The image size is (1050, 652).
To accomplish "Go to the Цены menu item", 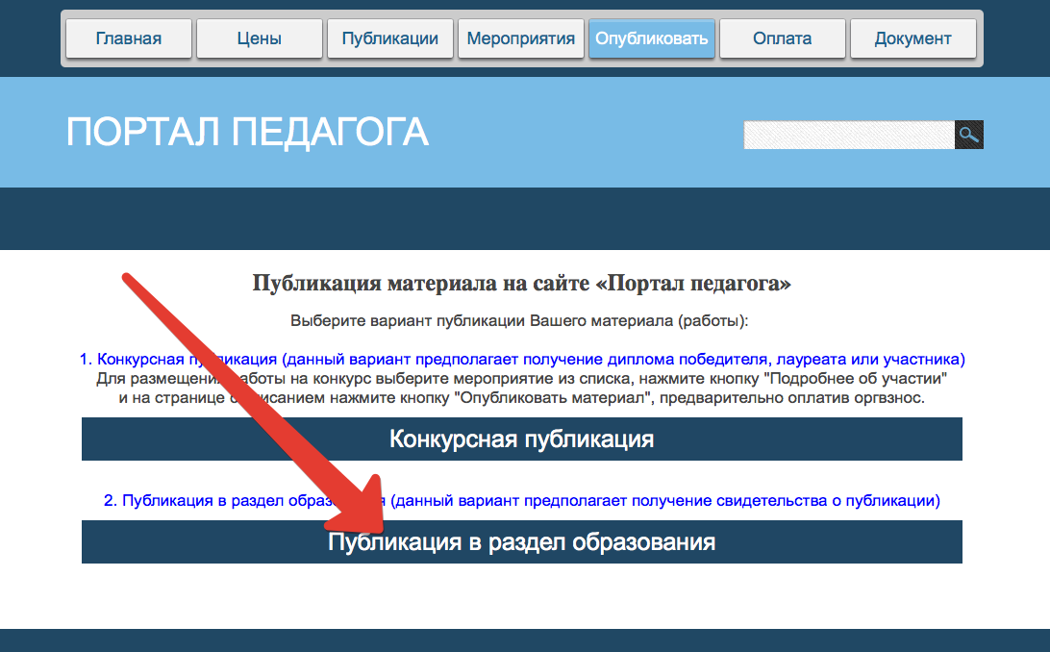I will 259,39.
